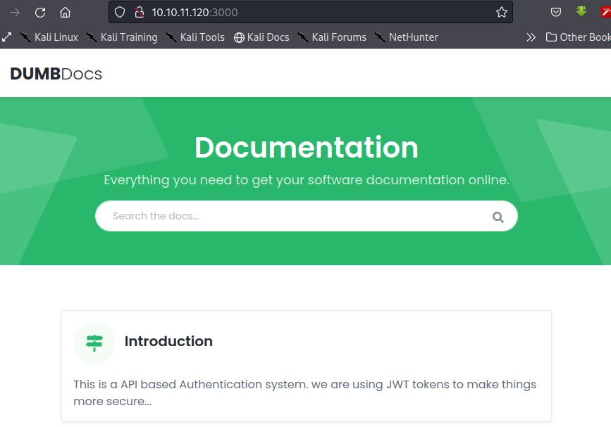
Task: Open the NetHunter bookmark
Action: pos(406,37)
